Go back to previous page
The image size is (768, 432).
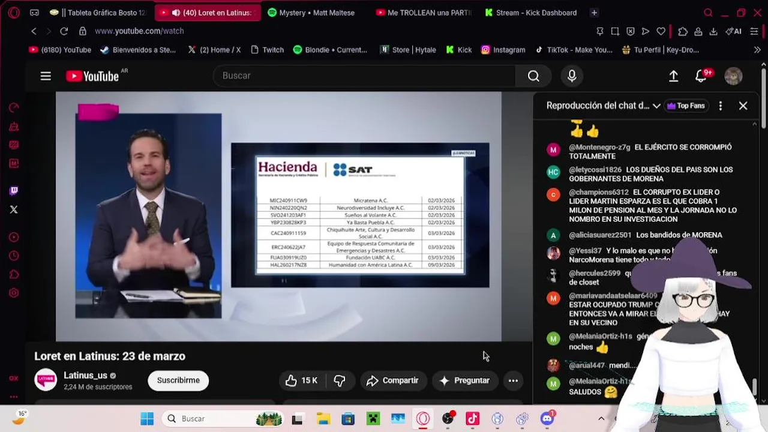click(x=34, y=31)
